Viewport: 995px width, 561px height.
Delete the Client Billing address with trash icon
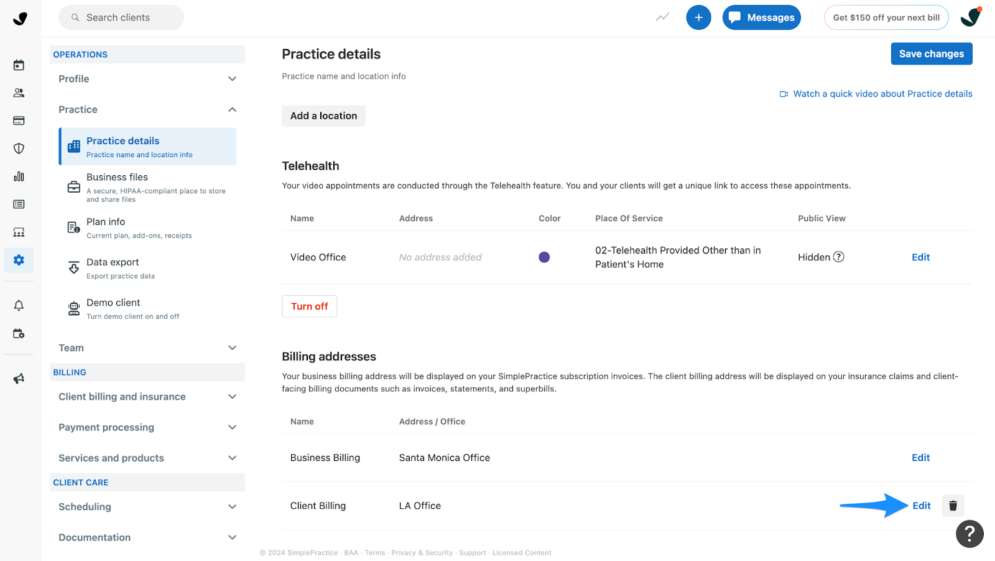[953, 506]
